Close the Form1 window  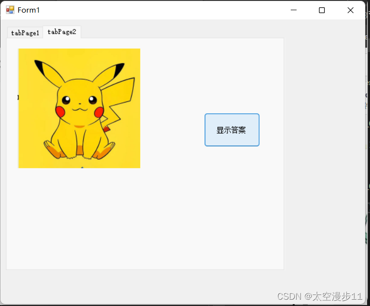point(351,10)
